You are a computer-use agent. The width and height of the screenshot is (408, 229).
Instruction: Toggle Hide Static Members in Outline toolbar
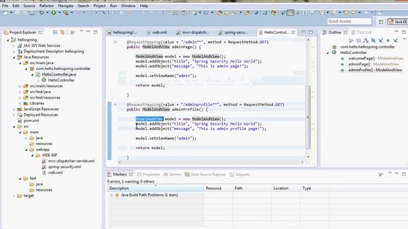click(381, 41)
